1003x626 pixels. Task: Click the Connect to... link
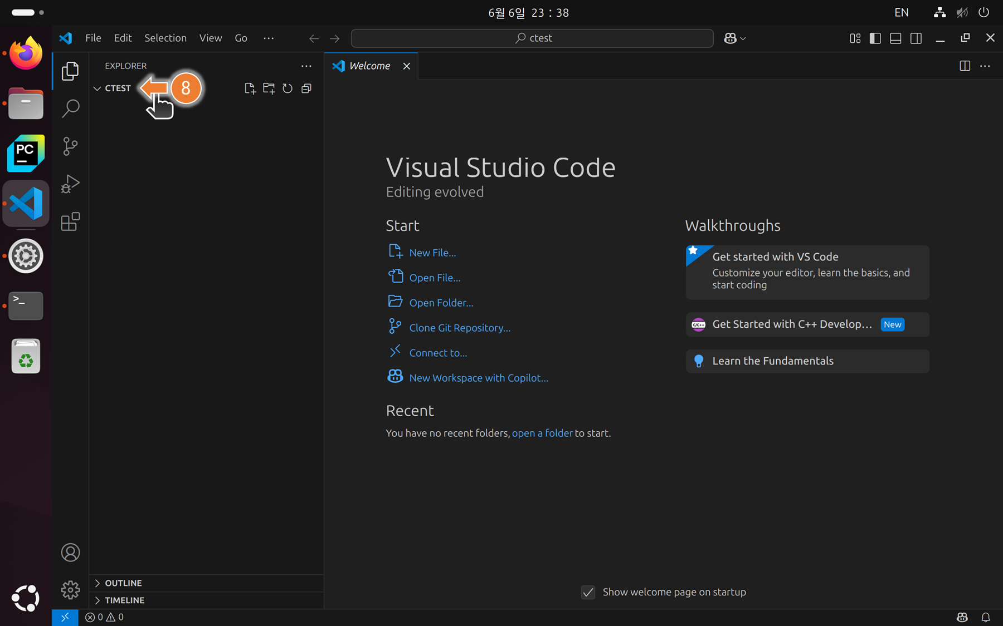[438, 353]
